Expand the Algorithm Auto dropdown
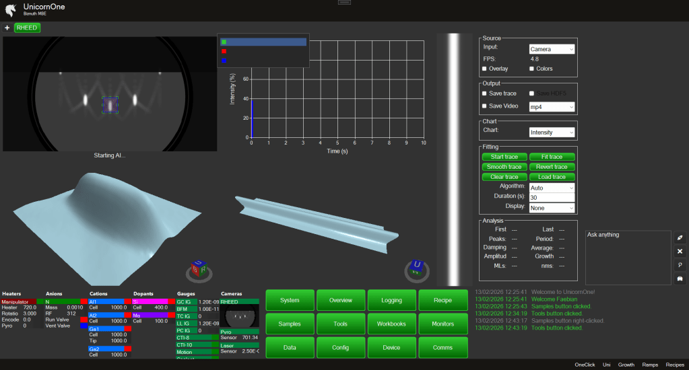This screenshot has height=370, width=689. pyautogui.click(x=552, y=188)
